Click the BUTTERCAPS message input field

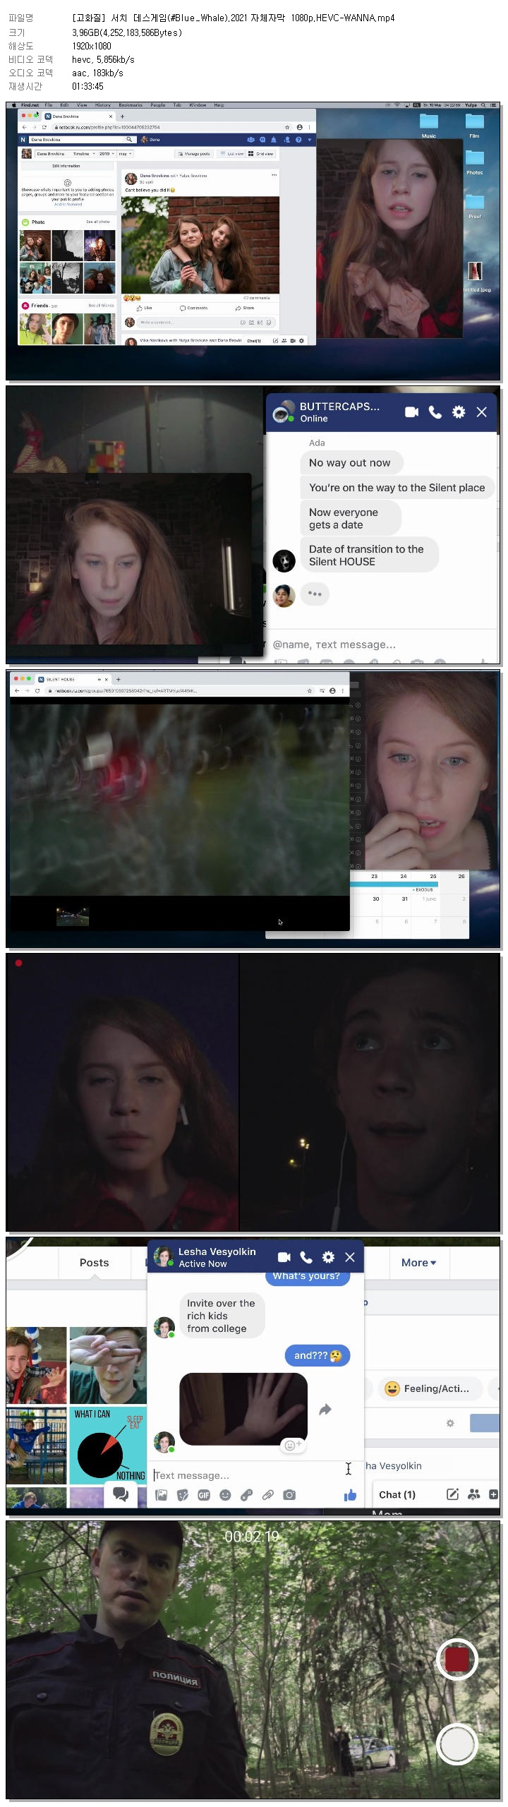381,644
